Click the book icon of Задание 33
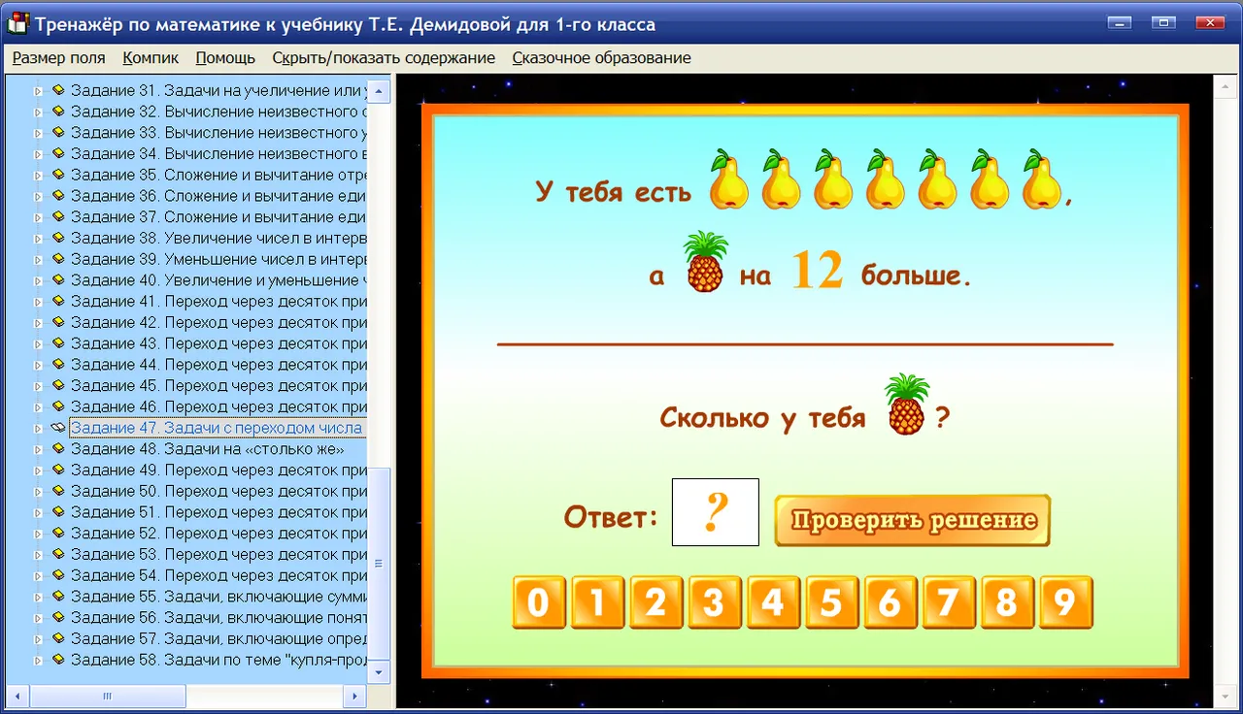The image size is (1243, 714). pyautogui.click(x=58, y=133)
